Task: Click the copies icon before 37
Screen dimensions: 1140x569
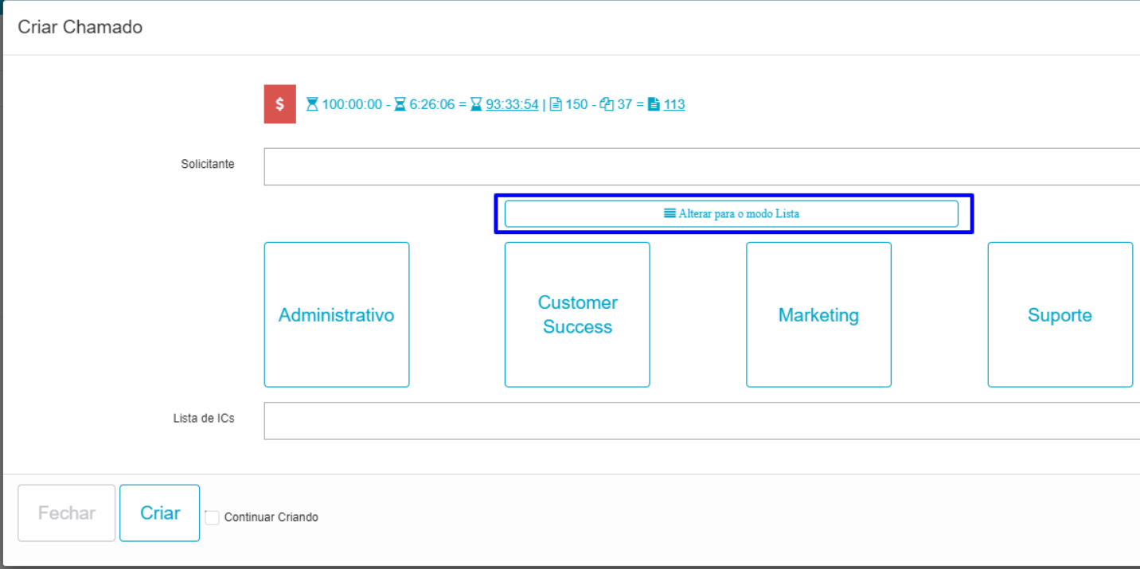Action: [607, 104]
